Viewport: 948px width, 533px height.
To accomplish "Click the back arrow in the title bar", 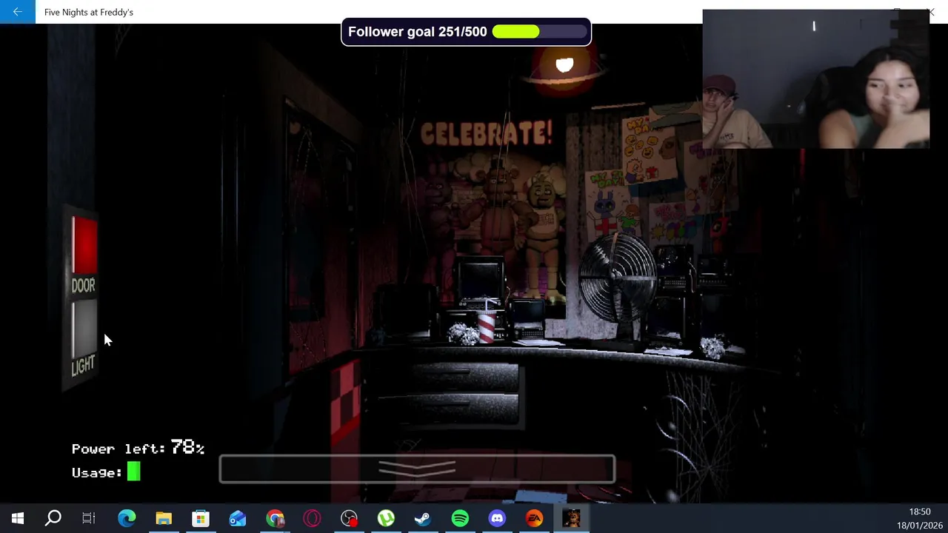I will coord(17,12).
